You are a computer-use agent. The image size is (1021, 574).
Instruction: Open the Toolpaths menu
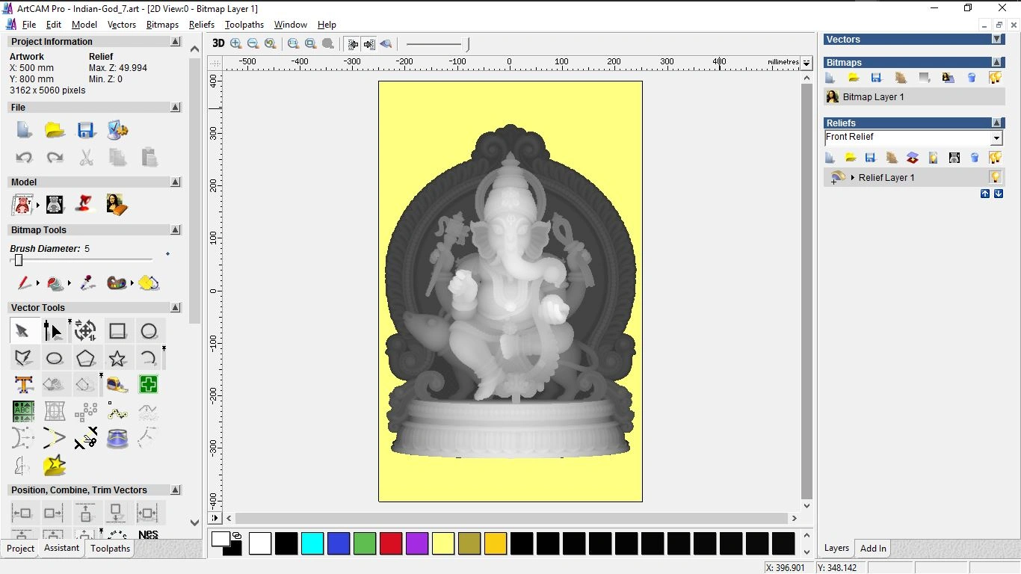click(x=244, y=25)
